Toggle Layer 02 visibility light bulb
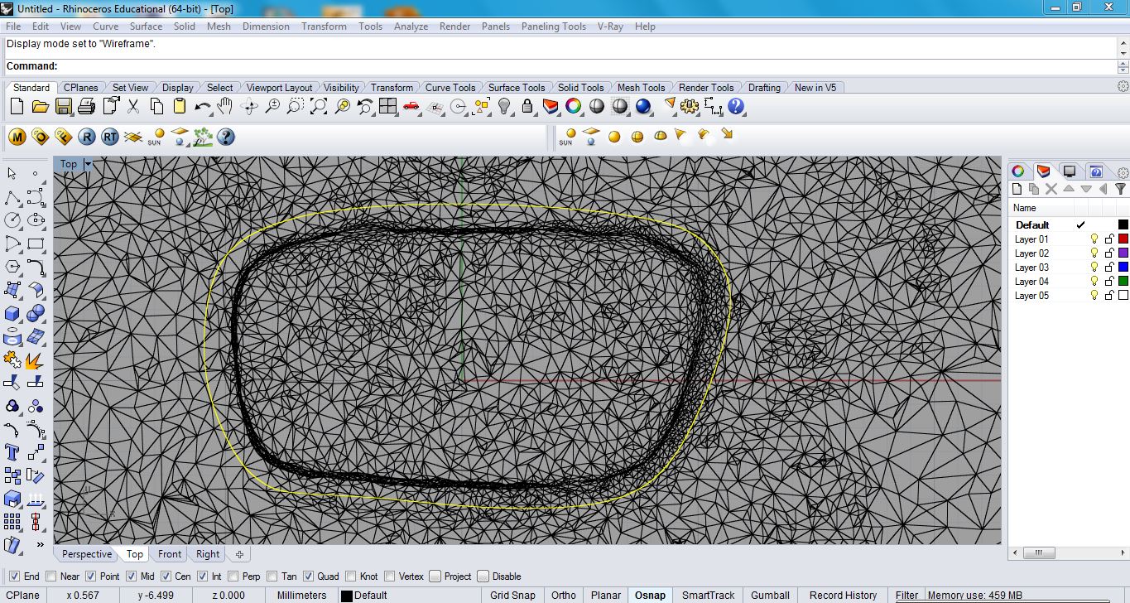1130x603 pixels. coord(1094,253)
